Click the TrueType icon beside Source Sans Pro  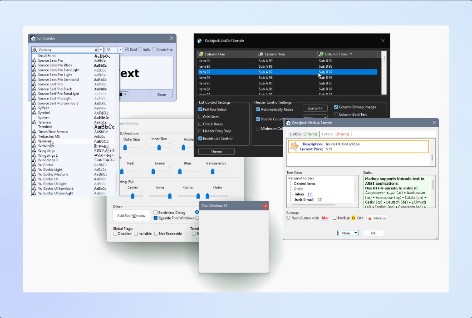click(34, 60)
